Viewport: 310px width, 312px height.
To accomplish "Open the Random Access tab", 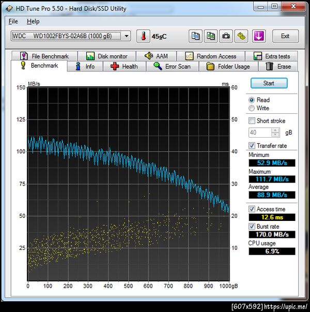I will (x=211, y=56).
